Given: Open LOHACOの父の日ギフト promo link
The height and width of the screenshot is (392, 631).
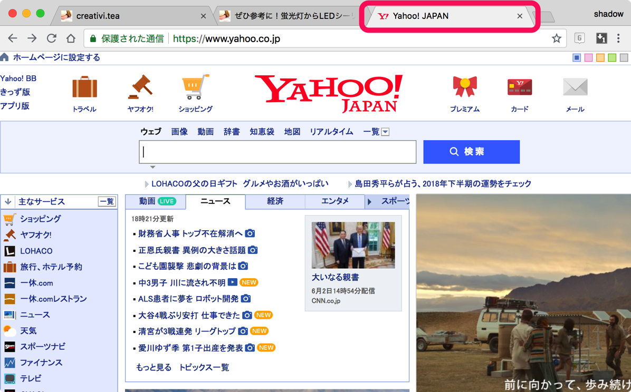Looking at the screenshot, I should tap(240, 184).
